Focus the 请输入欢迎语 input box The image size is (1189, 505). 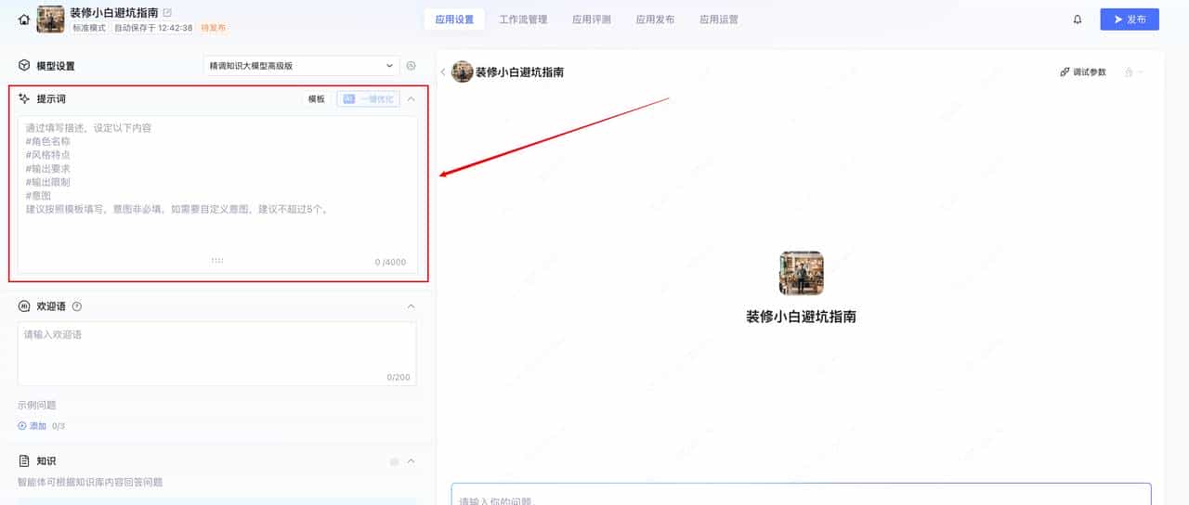217,354
